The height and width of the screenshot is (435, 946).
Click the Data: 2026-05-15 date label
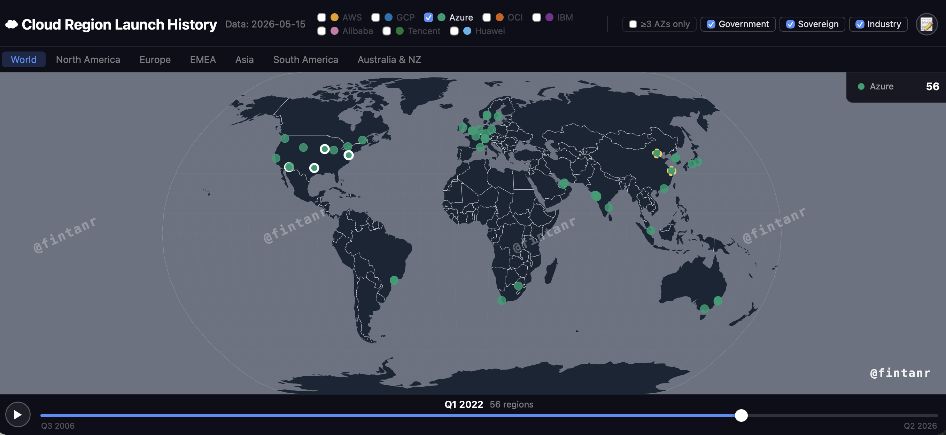[x=265, y=24]
